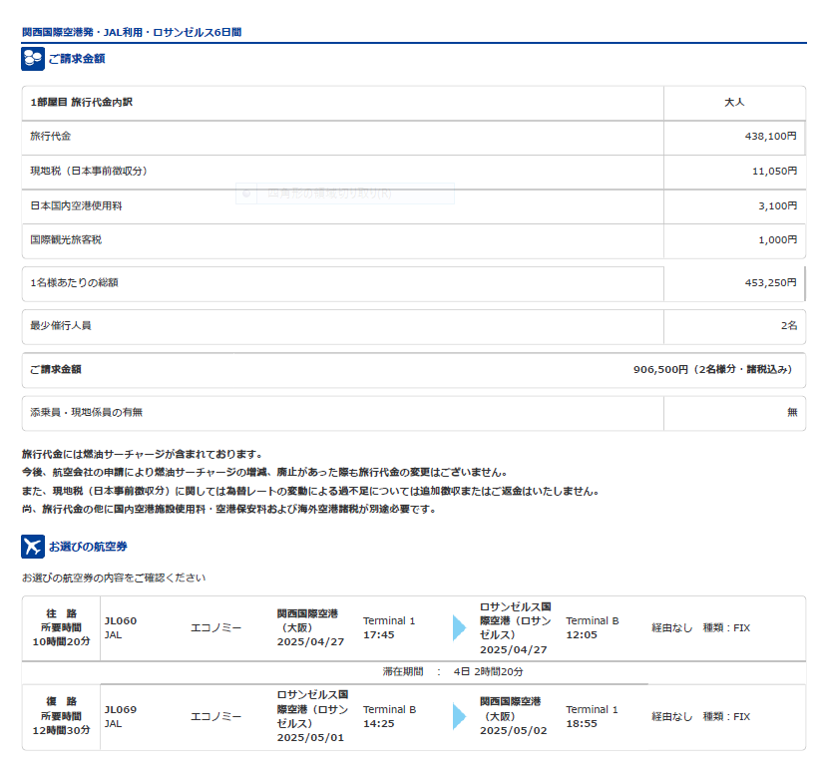Screen dimensions: 822x773
Task: Select arrival time 12:05
Action: [582, 635]
